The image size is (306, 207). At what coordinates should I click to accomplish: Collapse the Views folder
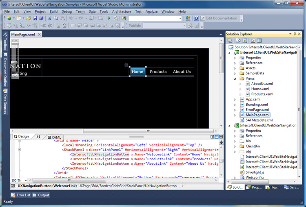click(x=235, y=78)
